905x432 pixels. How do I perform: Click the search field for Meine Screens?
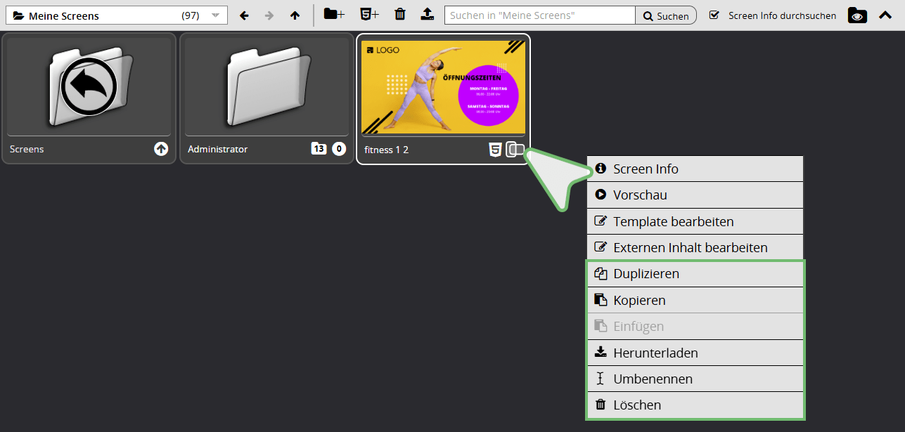[539, 15]
